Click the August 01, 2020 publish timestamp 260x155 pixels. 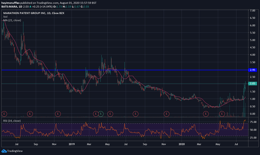[x=78, y=3]
